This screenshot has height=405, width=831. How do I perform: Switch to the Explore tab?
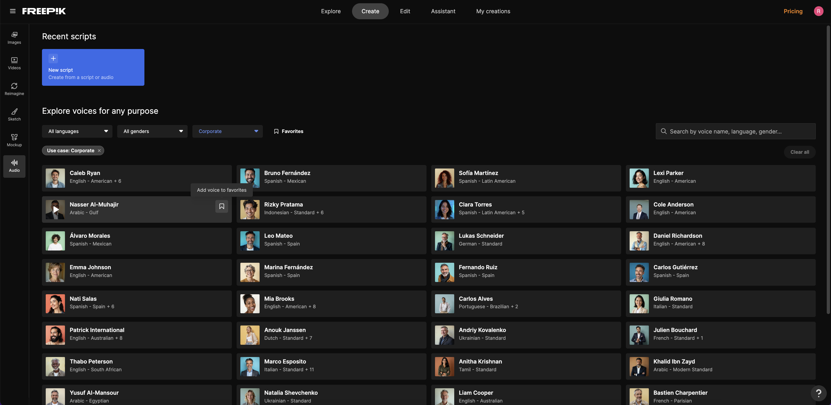click(x=331, y=11)
